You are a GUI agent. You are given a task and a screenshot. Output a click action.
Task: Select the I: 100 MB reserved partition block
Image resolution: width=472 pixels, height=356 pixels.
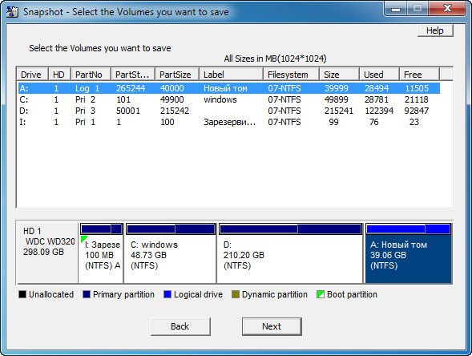coord(101,253)
